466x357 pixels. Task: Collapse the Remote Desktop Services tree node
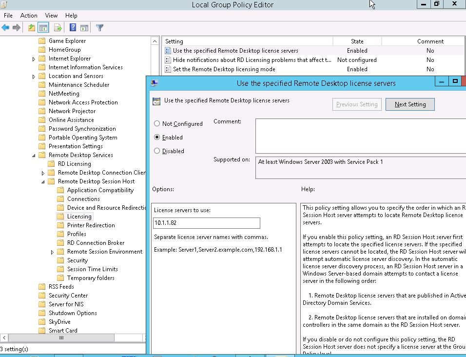(x=34, y=155)
